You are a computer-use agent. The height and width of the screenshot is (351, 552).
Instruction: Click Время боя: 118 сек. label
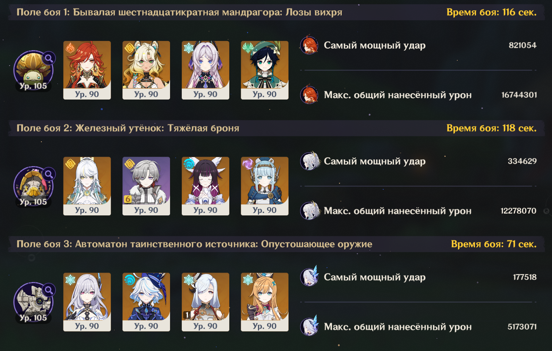coord(491,128)
